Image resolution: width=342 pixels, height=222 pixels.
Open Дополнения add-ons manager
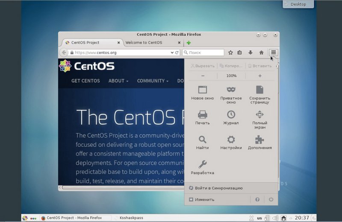coord(259,143)
